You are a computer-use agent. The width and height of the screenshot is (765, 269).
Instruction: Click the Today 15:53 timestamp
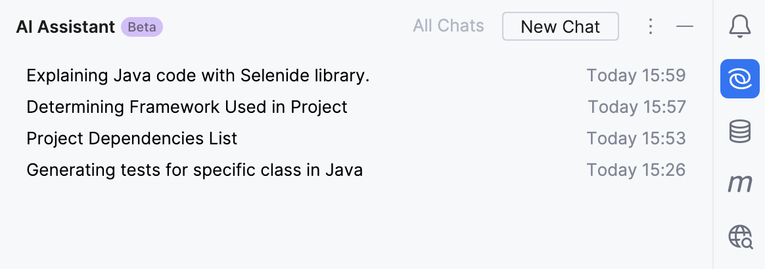coord(636,138)
